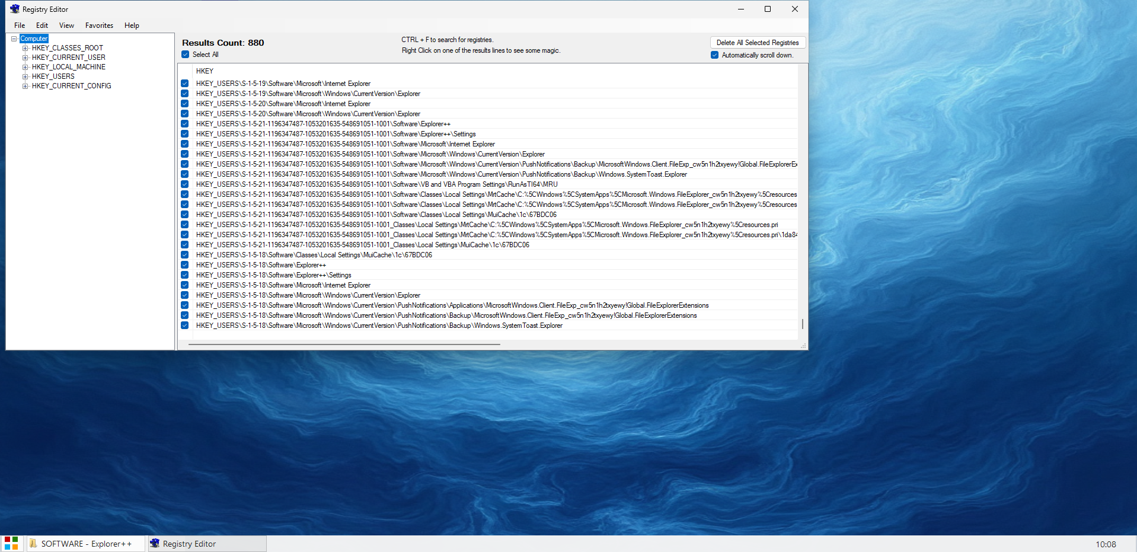Disable Automatically scroll down

tap(715, 55)
